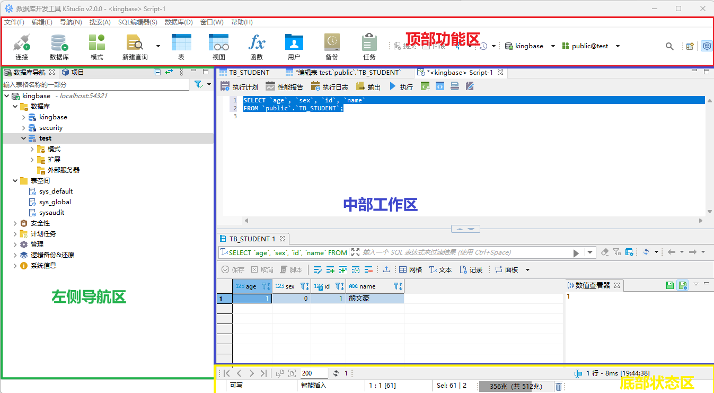
Task: Click the trash can icon beside memory bar
Action: coord(558,387)
